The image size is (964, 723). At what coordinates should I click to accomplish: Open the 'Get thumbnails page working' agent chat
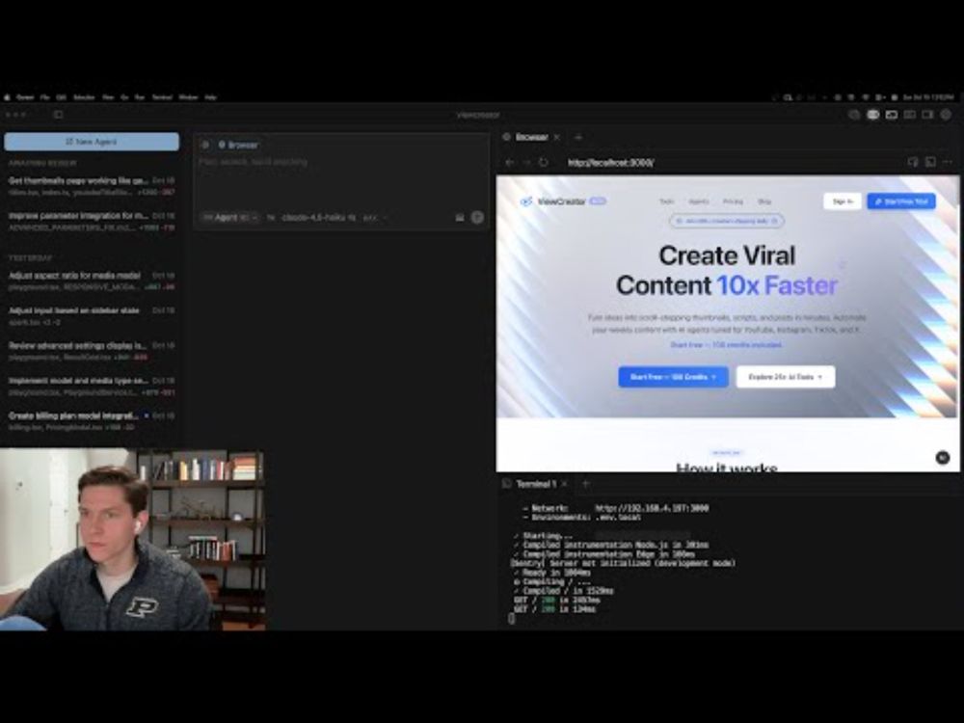[92, 186]
